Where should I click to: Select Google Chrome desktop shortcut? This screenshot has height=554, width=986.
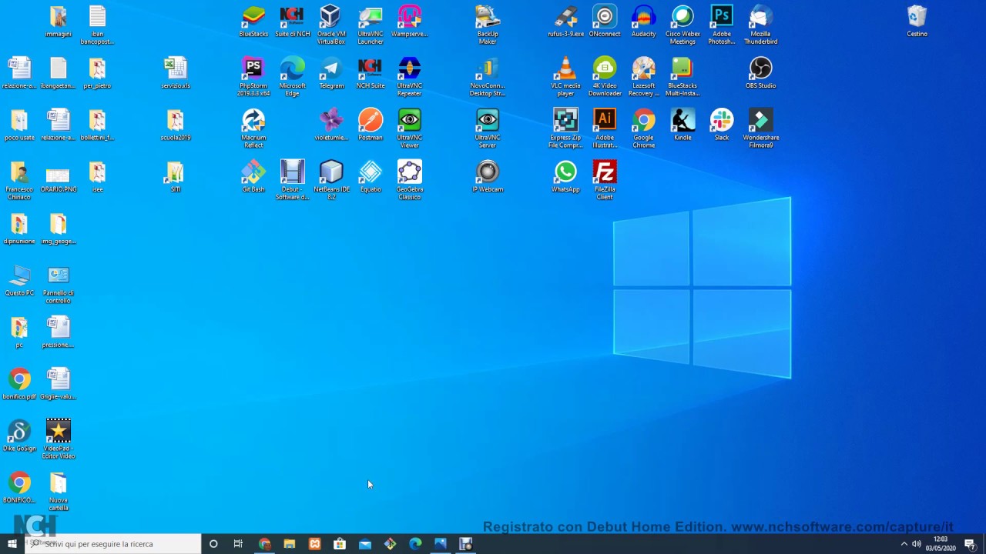(x=643, y=128)
